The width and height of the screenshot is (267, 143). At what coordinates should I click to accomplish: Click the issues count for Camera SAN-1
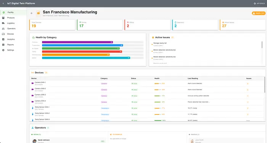[x=248, y=84]
